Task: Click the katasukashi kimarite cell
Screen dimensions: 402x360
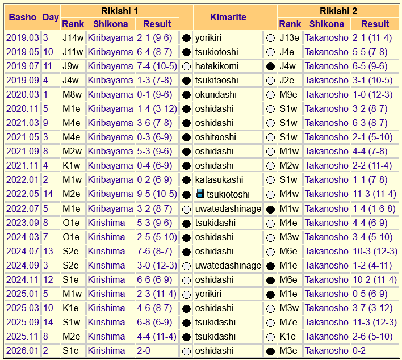Action: (x=228, y=180)
